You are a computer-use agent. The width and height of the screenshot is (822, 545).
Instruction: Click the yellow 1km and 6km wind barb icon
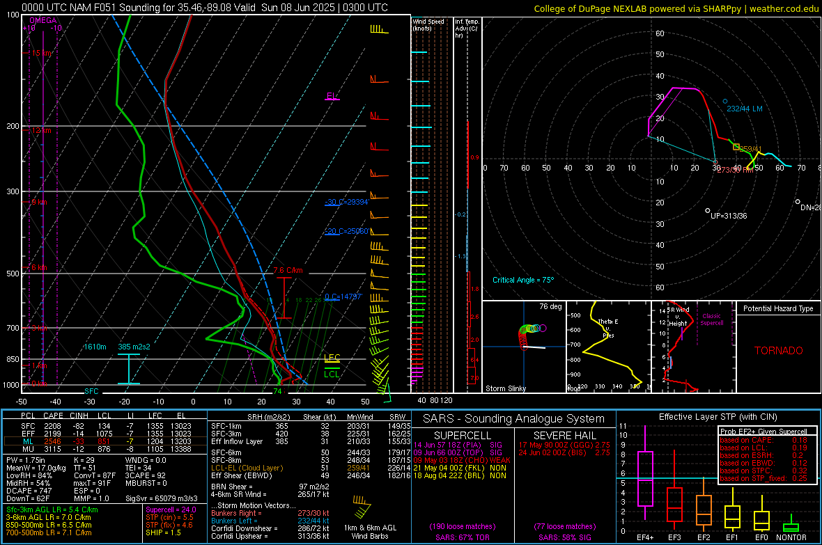(362, 506)
